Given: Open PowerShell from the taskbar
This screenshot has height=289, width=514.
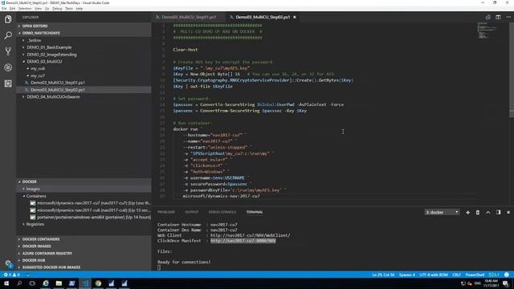Looking at the screenshot, I should pyautogui.click(x=71, y=283).
